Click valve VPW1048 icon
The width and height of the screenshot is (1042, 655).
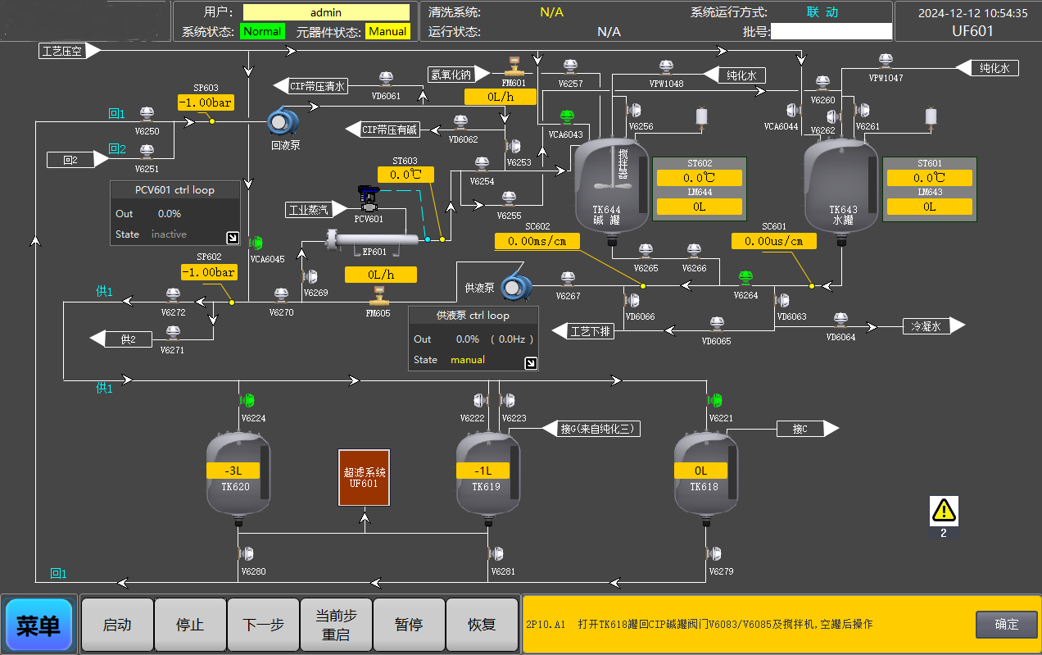(667, 67)
